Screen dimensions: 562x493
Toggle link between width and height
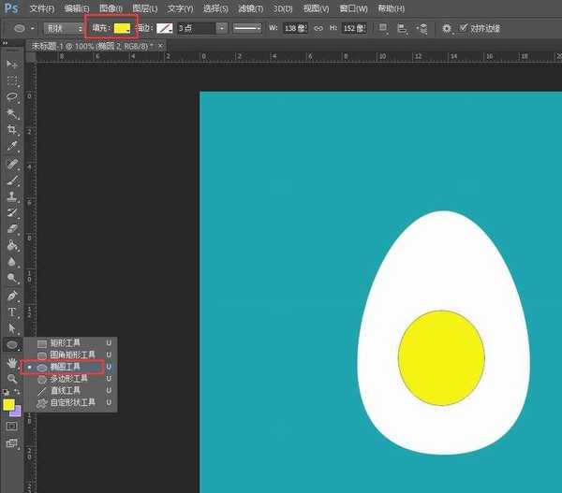pos(318,28)
